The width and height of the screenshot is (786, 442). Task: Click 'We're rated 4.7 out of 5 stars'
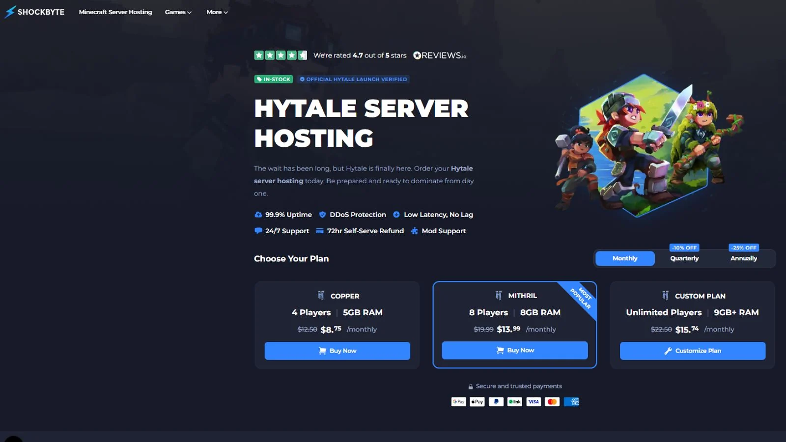coord(360,55)
